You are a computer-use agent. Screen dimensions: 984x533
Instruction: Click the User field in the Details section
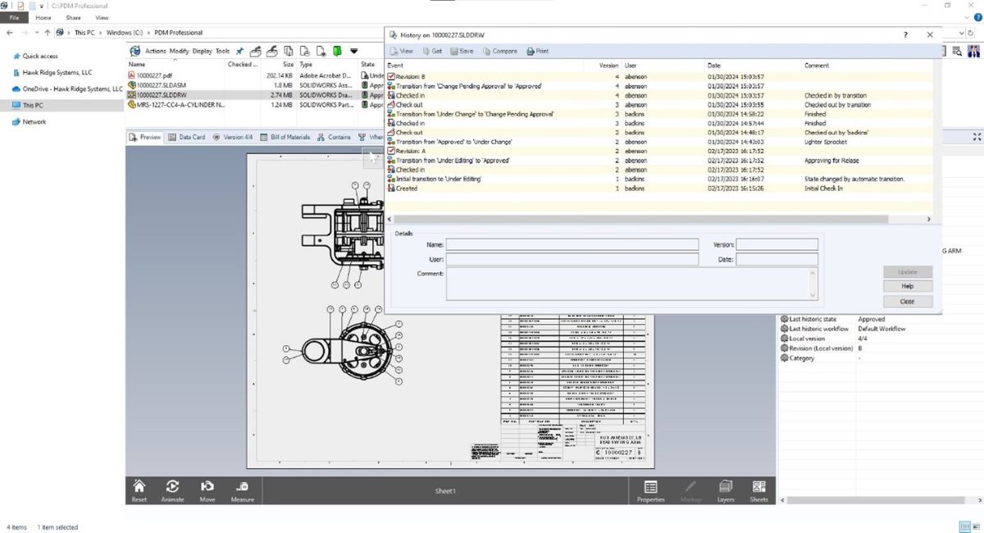pos(572,259)
